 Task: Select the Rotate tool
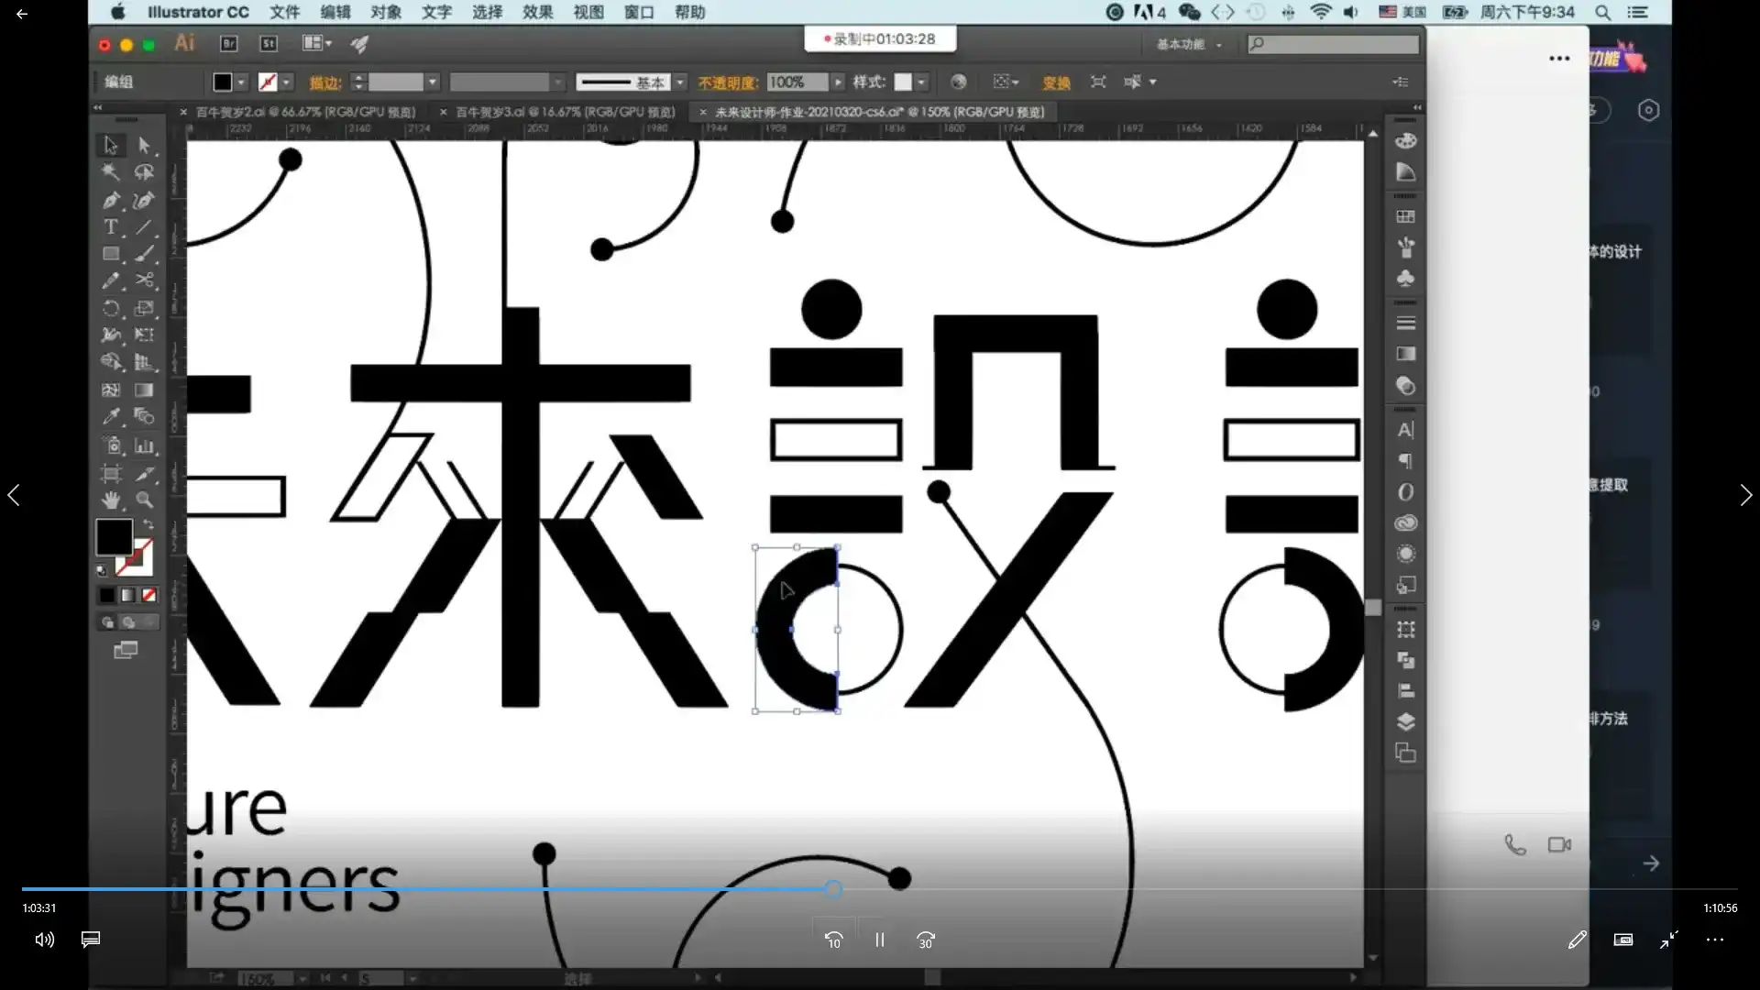click(x=111, y=308)
